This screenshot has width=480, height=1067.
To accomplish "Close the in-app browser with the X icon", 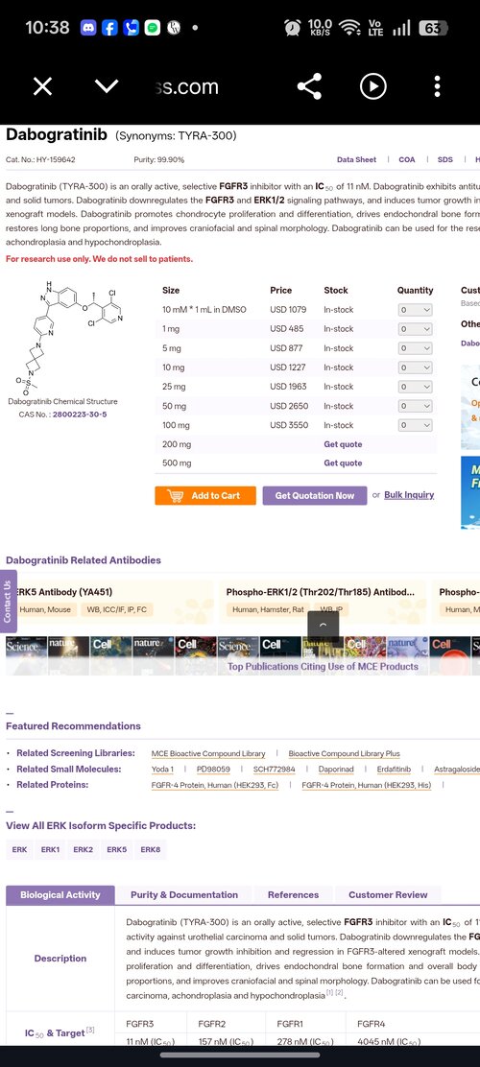I will pyautogui.click(x=42, y=86).
